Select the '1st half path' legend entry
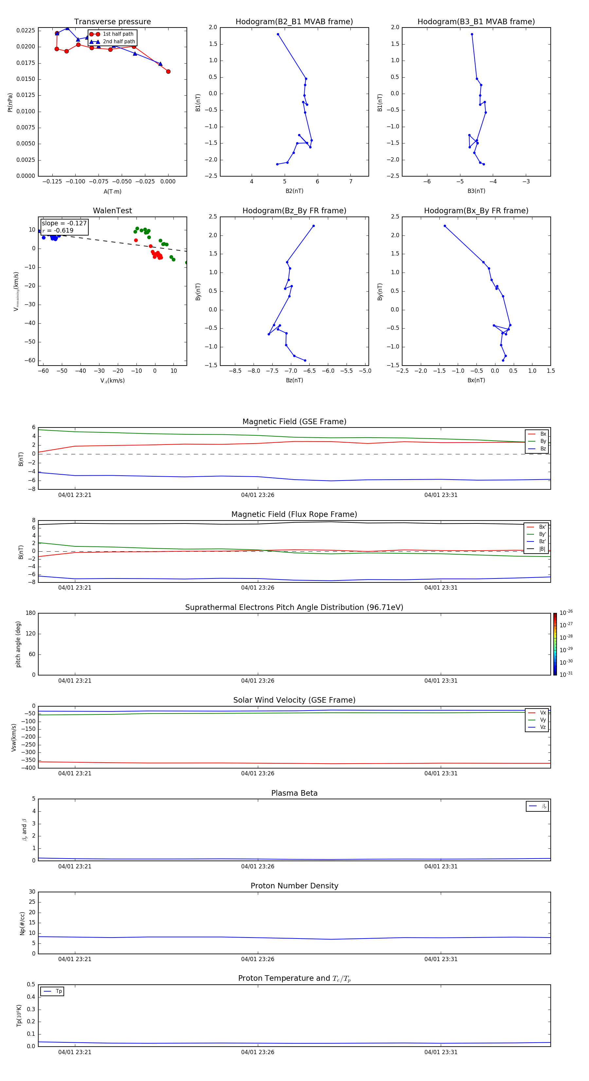 pyautogui.click(x=112, y=34)
